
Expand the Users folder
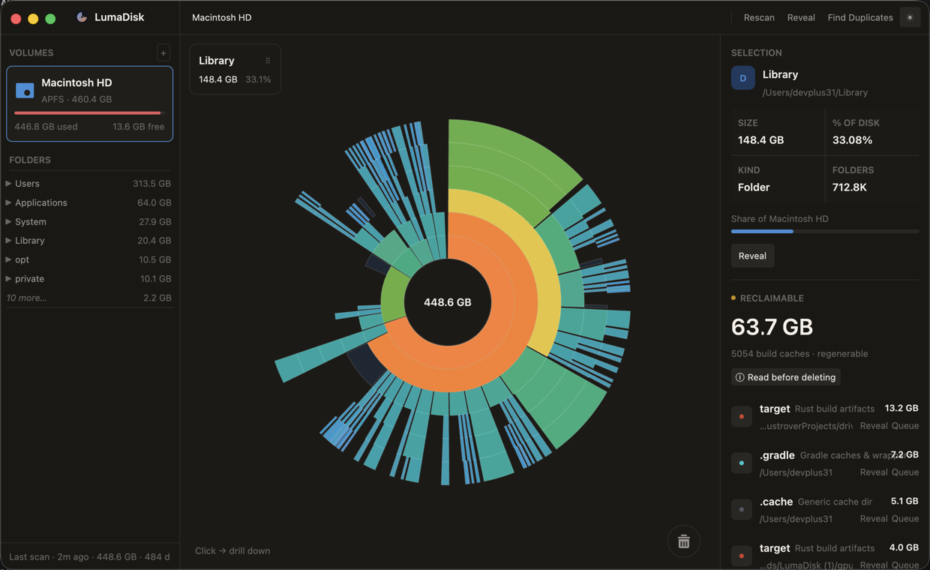8,183
